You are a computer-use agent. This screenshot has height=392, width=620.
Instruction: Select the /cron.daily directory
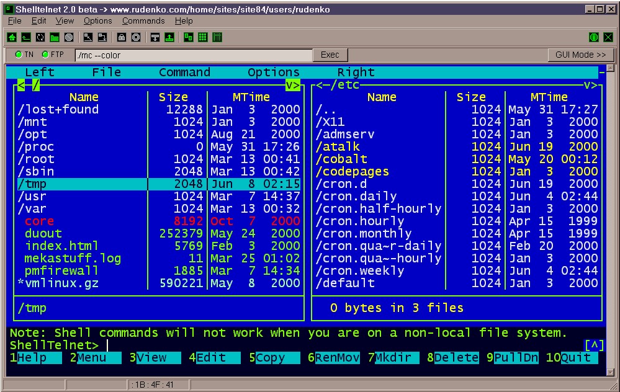click(457, 197)
